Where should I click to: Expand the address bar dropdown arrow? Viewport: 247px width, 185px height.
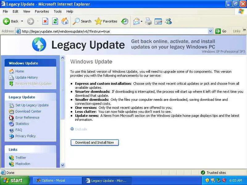click(210, 31)
